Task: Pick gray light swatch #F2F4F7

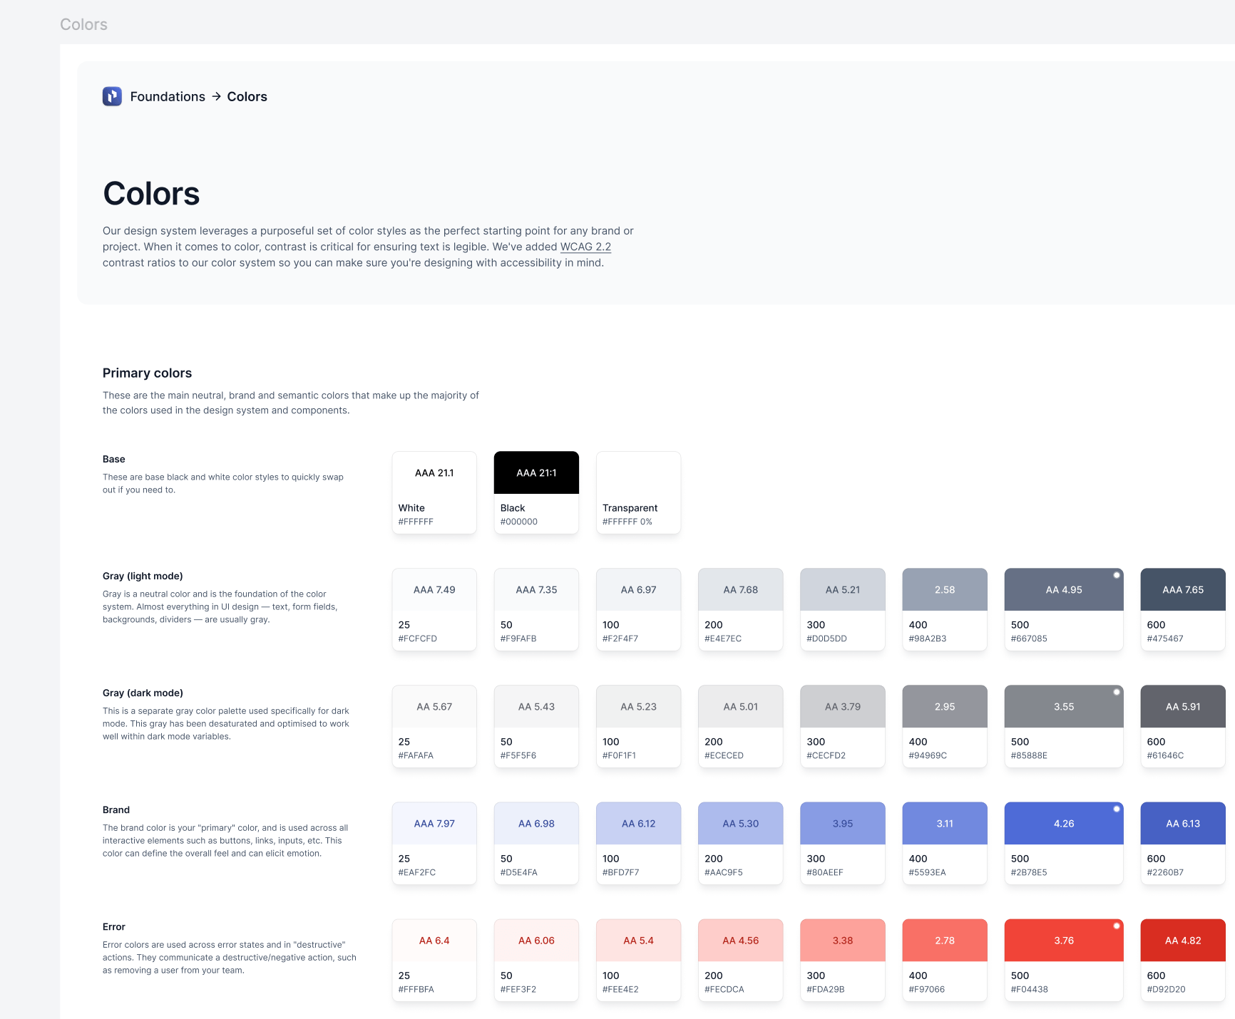Action: point(638,609)
